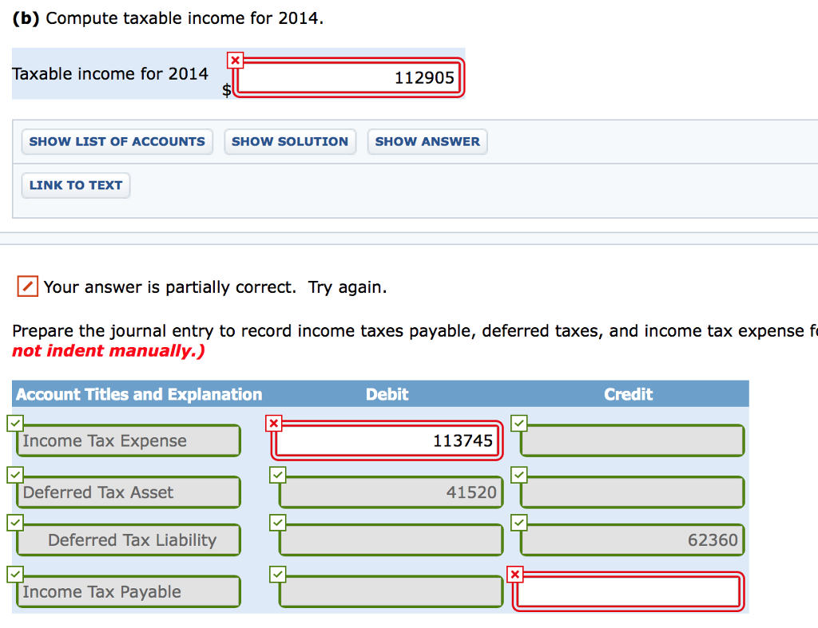Select the Deferred Tax Asset account title field
Viewport: 818px width, 628px height.
click(x=128, y=492)
